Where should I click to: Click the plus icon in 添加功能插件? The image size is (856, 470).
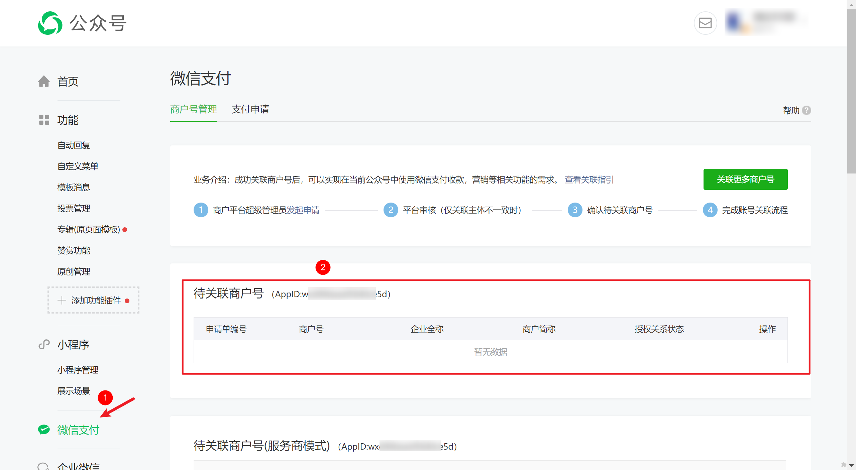pos(62,300)
